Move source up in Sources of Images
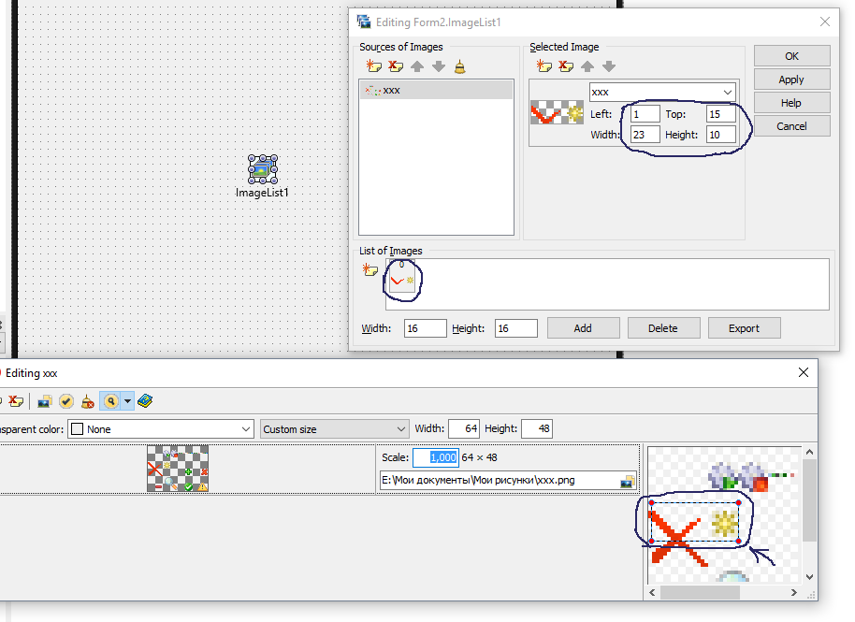Viewport: 855px width, 622px height. (417, 66)
